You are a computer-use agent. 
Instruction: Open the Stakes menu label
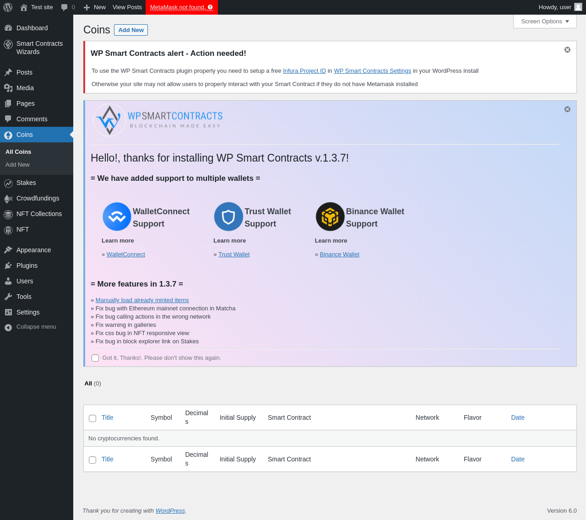click(x=26, y=183)
